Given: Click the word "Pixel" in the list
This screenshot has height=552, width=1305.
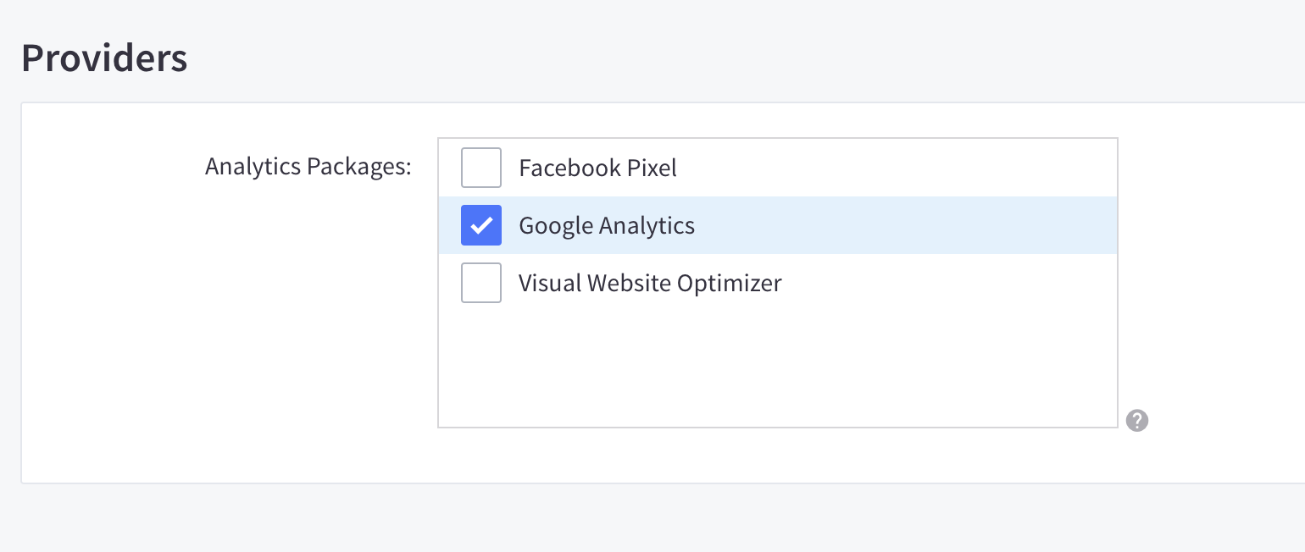Looking at the screenshot, I should click(652, 168).
